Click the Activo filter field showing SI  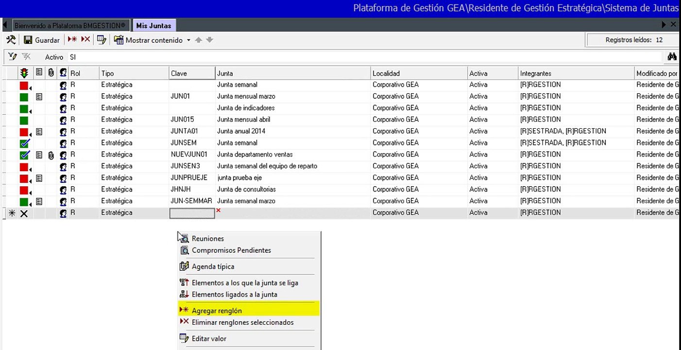365,57
